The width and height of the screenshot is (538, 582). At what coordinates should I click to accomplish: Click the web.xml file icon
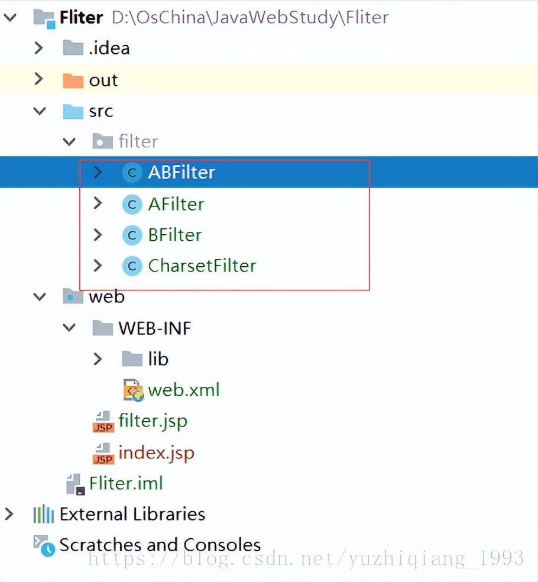[x=133, y=390]
